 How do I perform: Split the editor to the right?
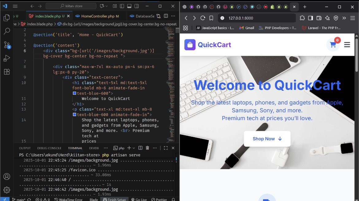click(166, 16)
